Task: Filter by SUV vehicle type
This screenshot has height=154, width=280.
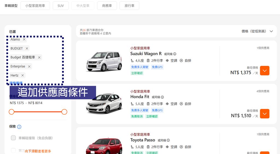Action: tap(60, 6)
